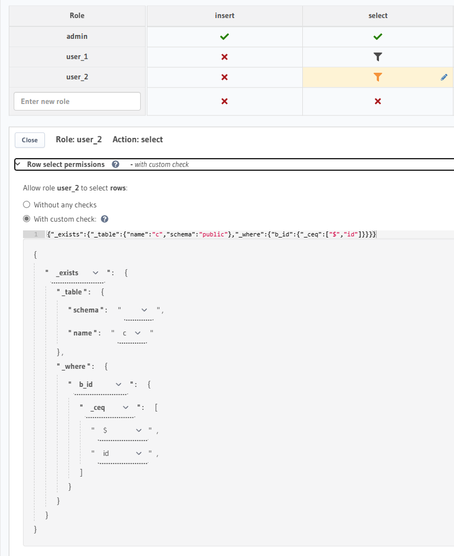454x556 pixels.
Task: Click user_1's red insert X icon
Action: [224, 56]
